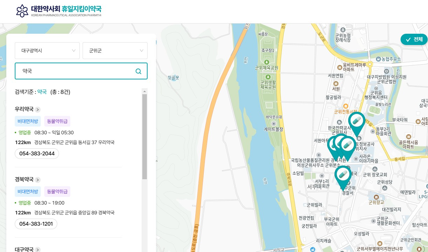Call 우리약국 via 054-383-2044 button

37,154
